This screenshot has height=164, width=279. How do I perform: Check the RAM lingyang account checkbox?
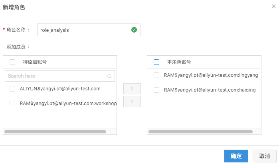[156, 75]
